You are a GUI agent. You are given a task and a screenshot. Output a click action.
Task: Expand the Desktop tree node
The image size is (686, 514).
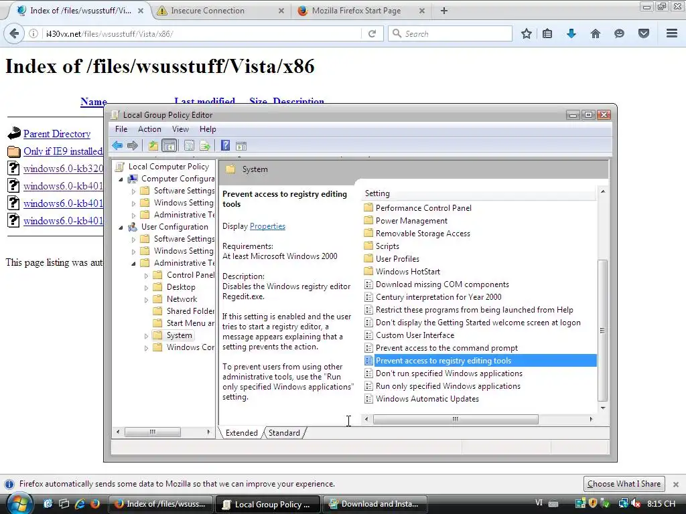[146, 288]
